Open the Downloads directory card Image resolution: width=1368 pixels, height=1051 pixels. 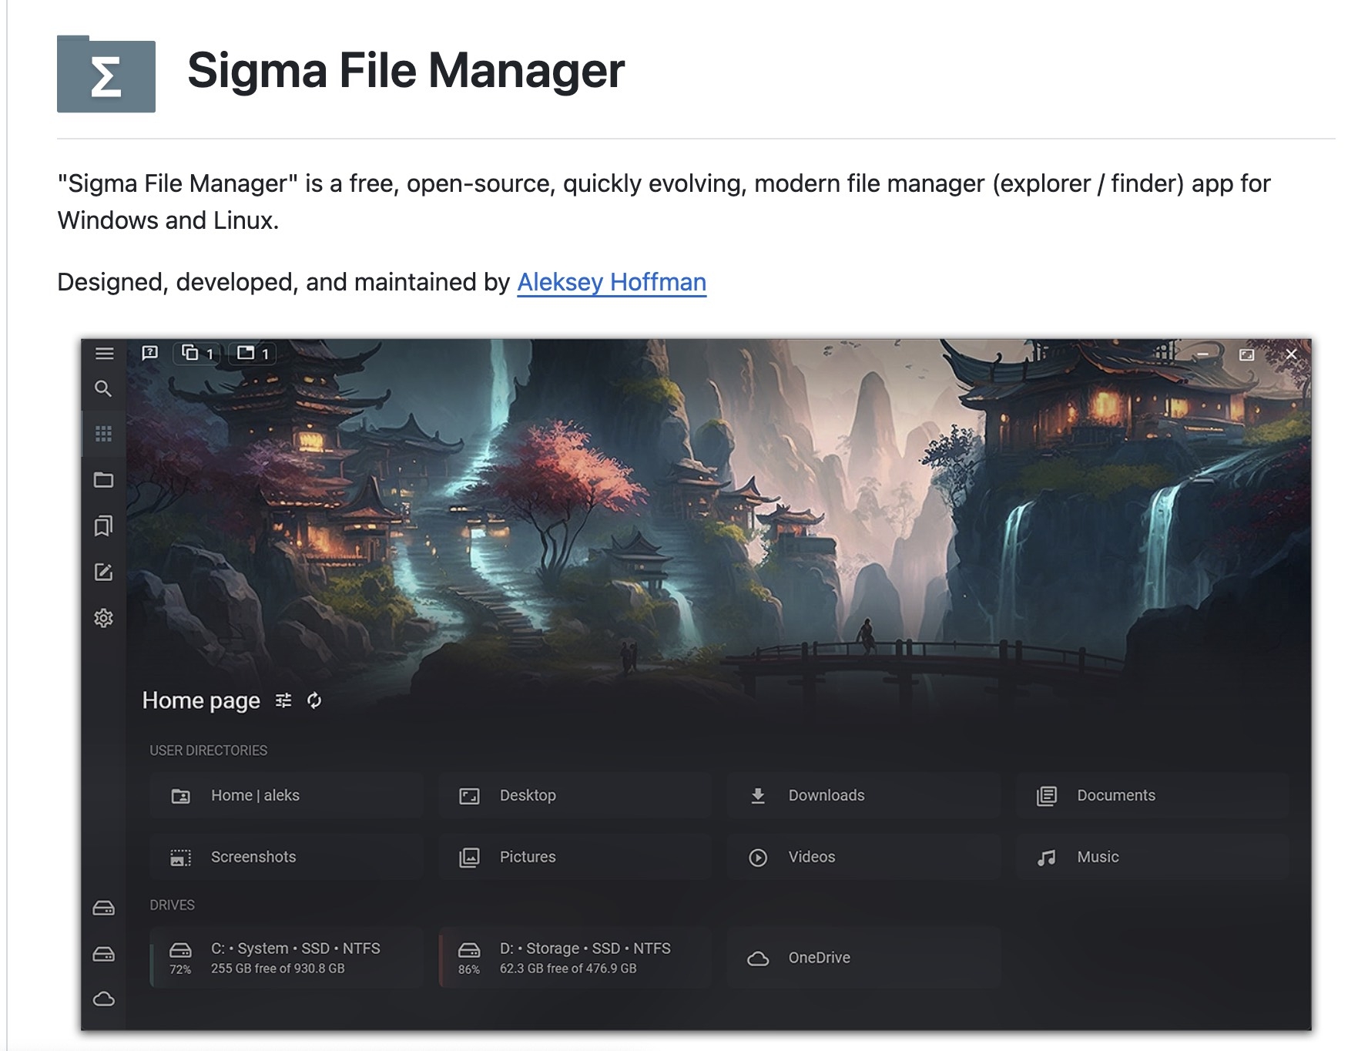click(x=863, y=795)
